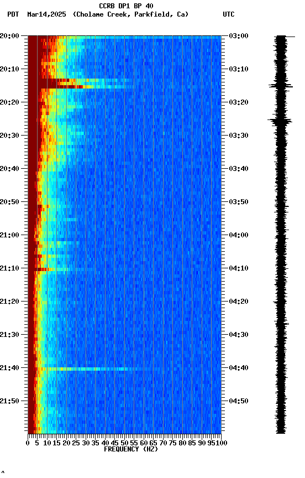305x478 pixels.
Task: Click the '03:40' UTC time label
Action: 239,169
